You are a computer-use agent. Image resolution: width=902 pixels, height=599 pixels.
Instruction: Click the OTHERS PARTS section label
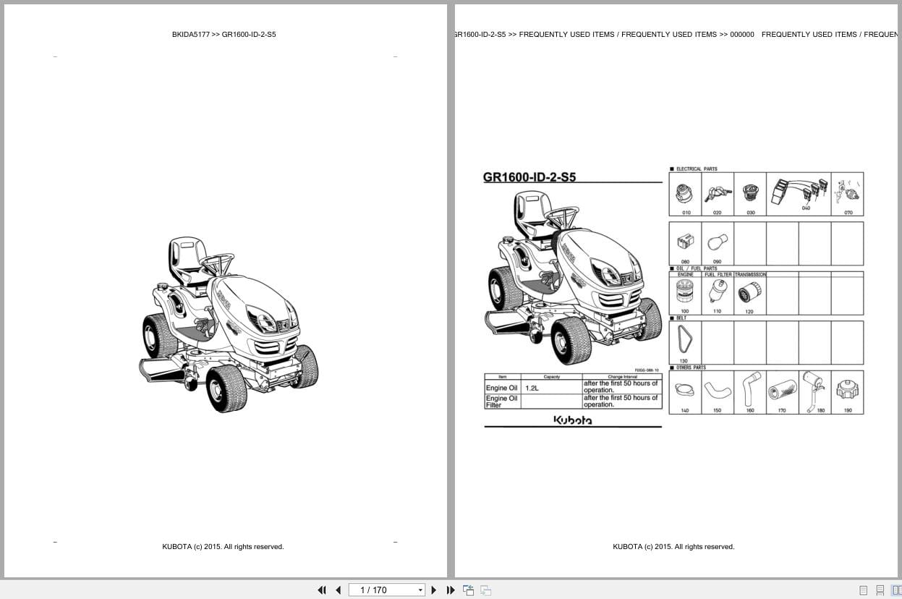point(691,368)
